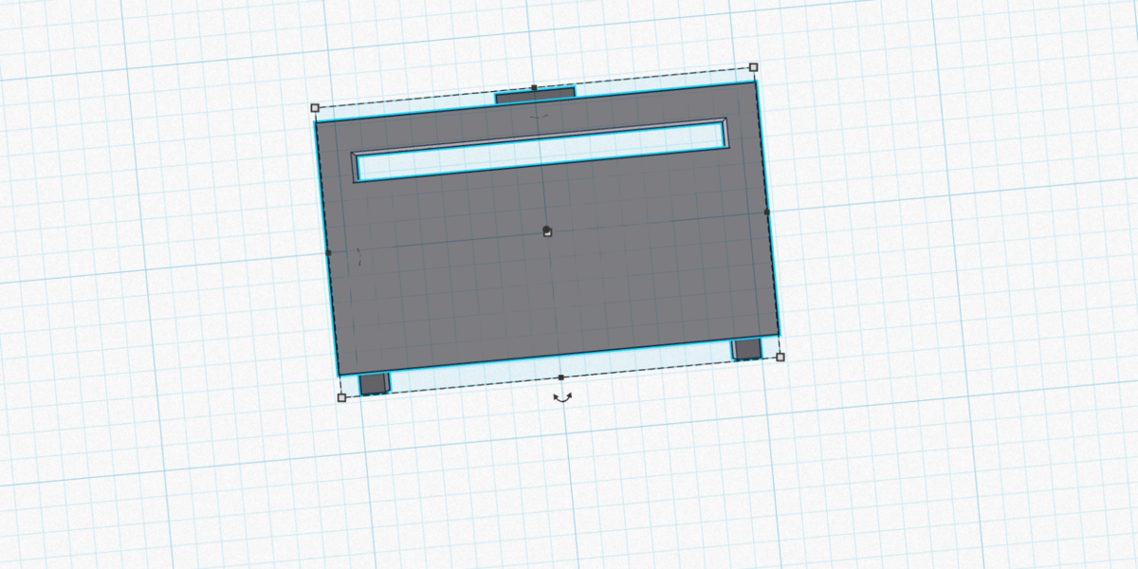
Task: Deselect by clicking empty workplane right of the object
Action: [x=948, y=237]
